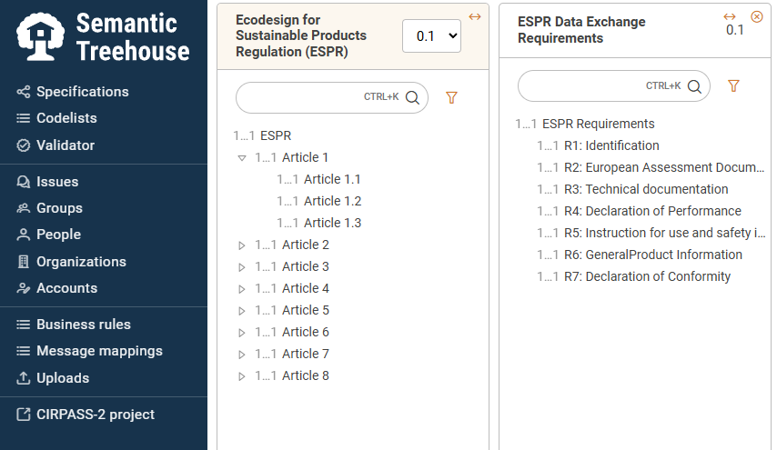Click the swap arrows icon on ESPR panel
Image resolution: width=777 pixels, height=450 pixels.
tap(475, 17)
